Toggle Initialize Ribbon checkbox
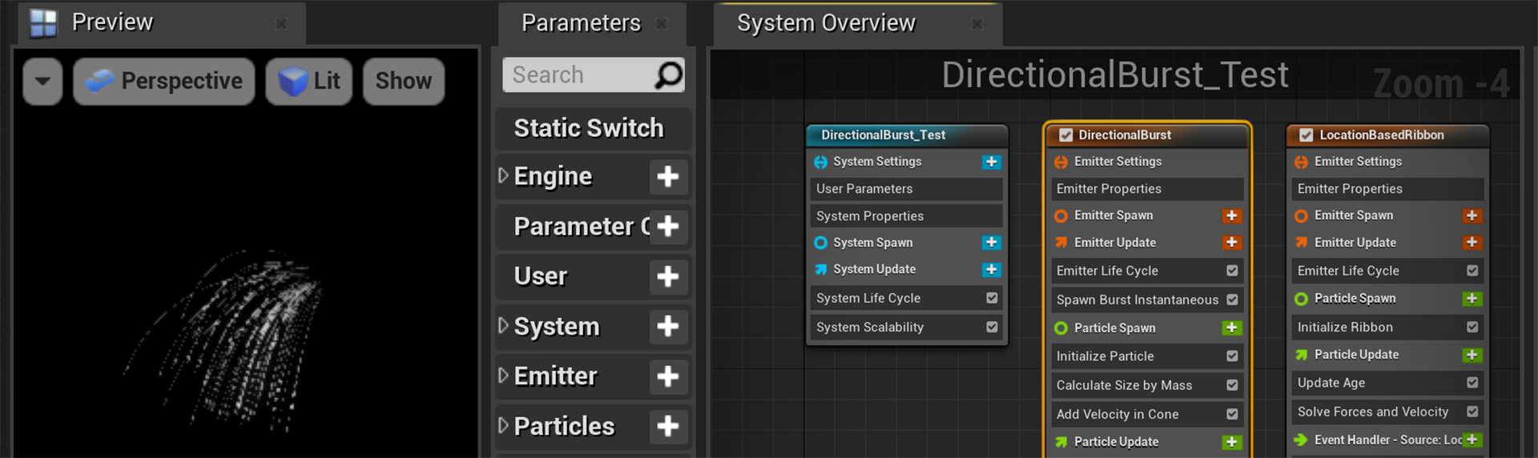Viewport: 1538px width, 458px height. (1472, 327)
